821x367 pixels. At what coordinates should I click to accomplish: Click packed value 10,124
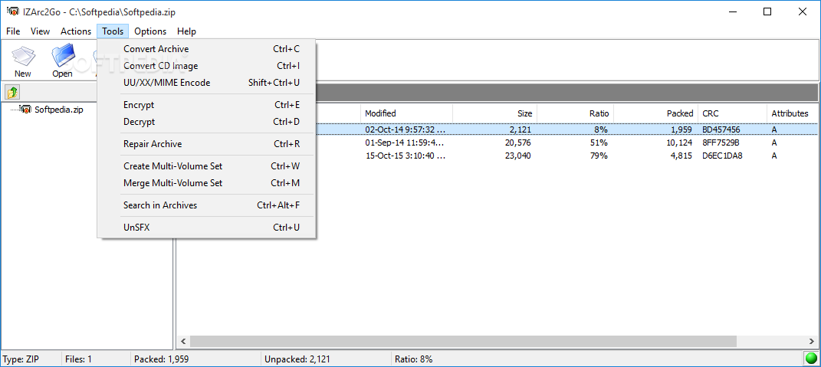click(678, 143)
